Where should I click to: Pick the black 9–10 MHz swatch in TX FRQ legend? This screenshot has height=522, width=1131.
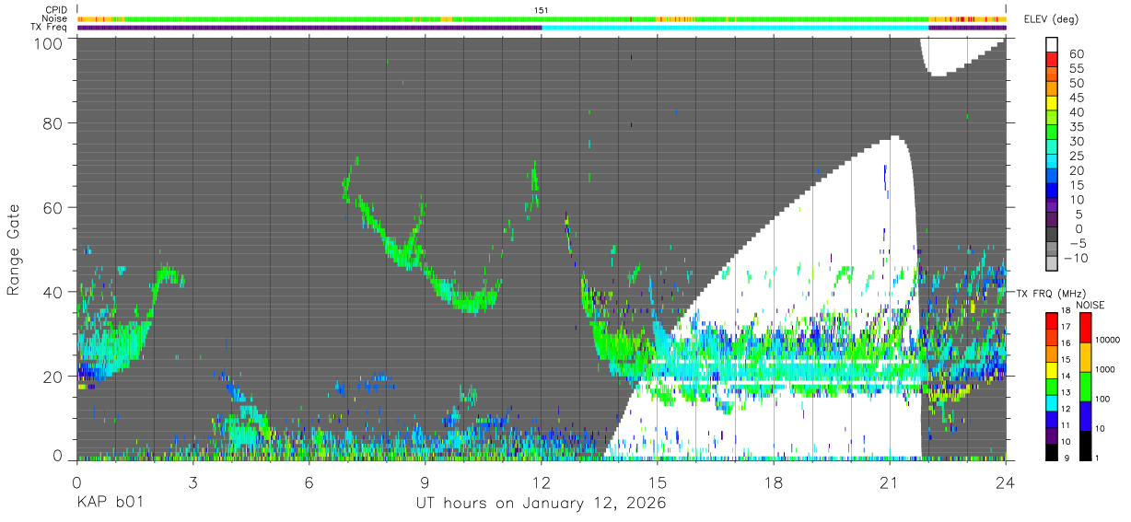1053,450
